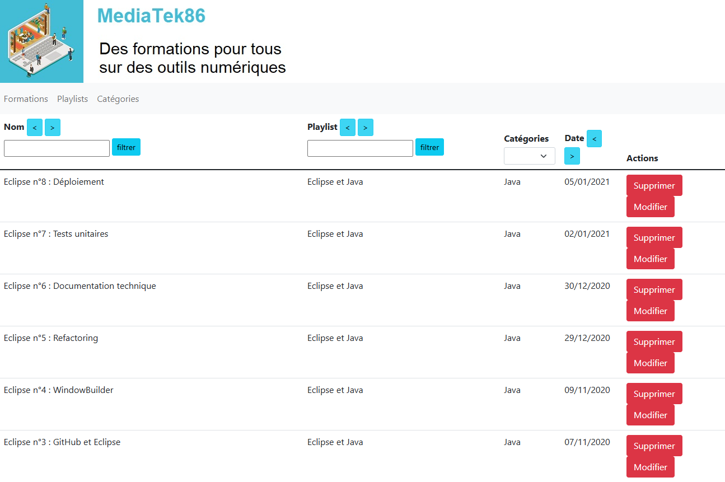The image size is (725, 482).
Task: Modifier Eclipse n°3 : GitHub et Eclipse
Action: [x=651, y=467]
